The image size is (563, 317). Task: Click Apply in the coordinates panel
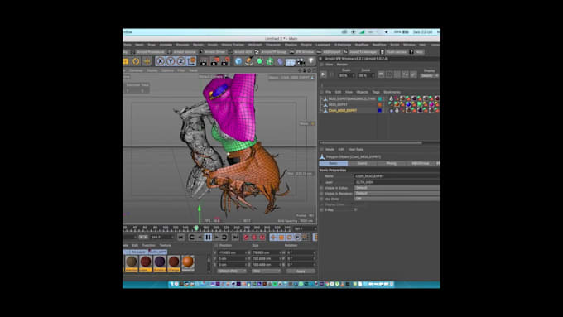pyautogui.click(x=301, y=271)
